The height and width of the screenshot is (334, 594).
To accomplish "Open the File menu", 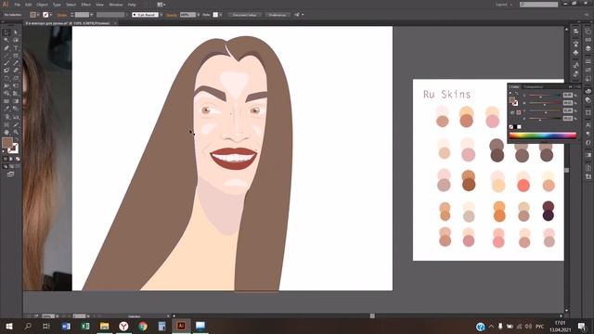I will click(17, 5).
